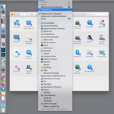Open Firefox in the Dock
Screen dimensions: 114x114
tap(3, 84)
